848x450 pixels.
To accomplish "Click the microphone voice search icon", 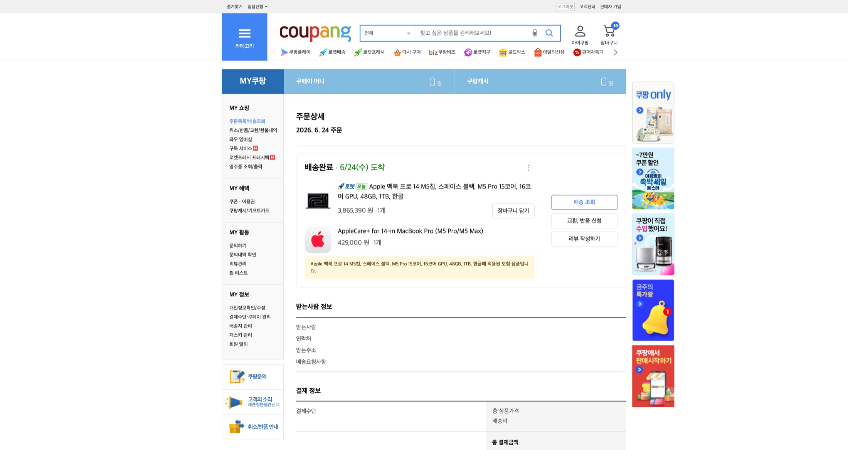I will click(535, 33).
